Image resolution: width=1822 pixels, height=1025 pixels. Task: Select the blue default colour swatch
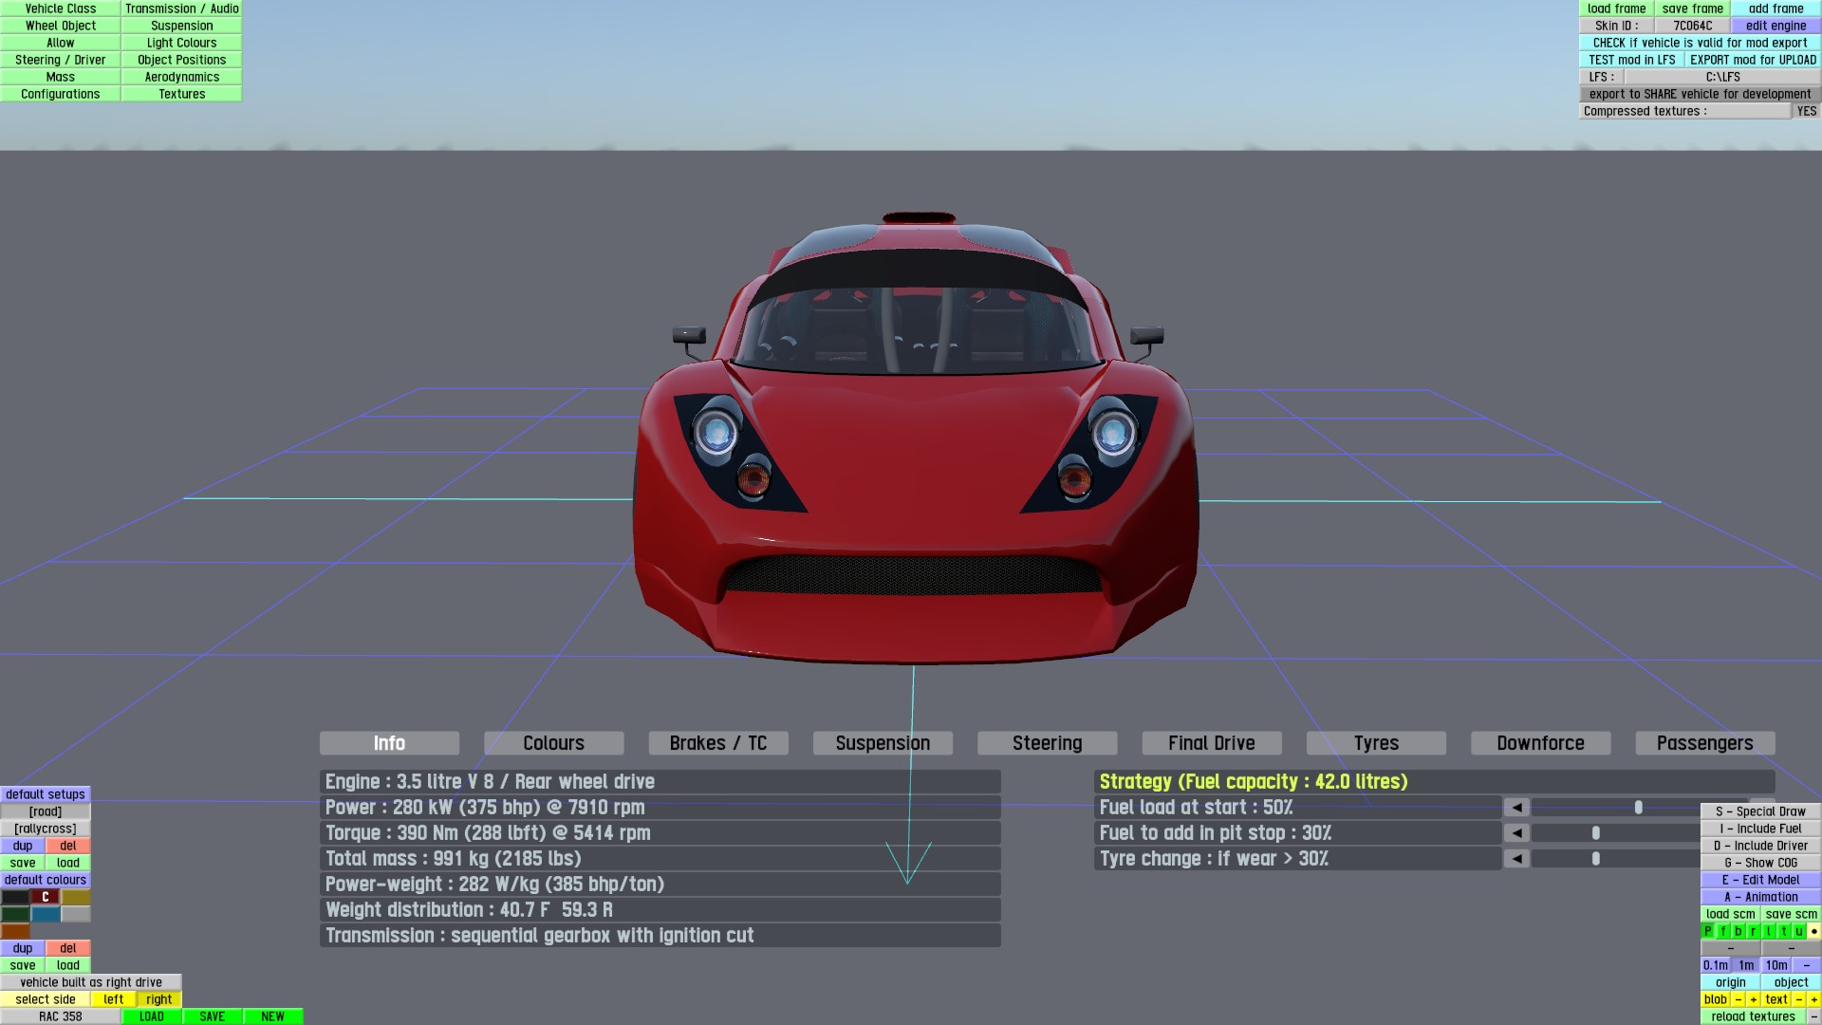(45, 914)
